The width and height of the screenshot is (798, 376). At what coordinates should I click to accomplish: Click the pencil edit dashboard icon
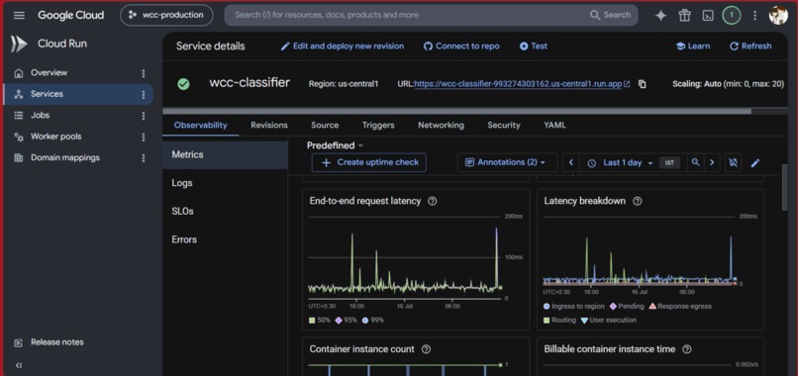tap(755, 163)
